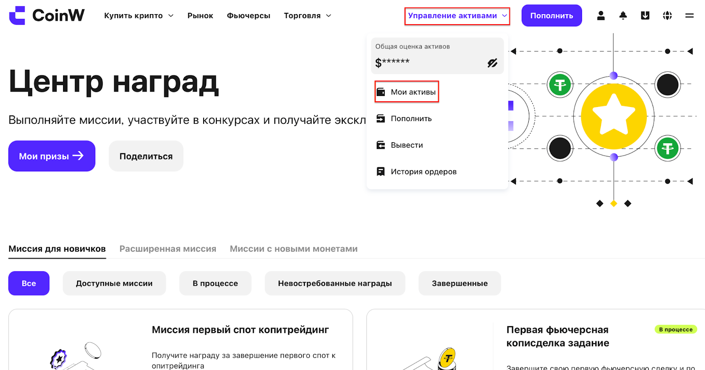Open the language globe icon
Image resolution: width=705 pixels, height=370 pixels.
(x=668, y=15)
